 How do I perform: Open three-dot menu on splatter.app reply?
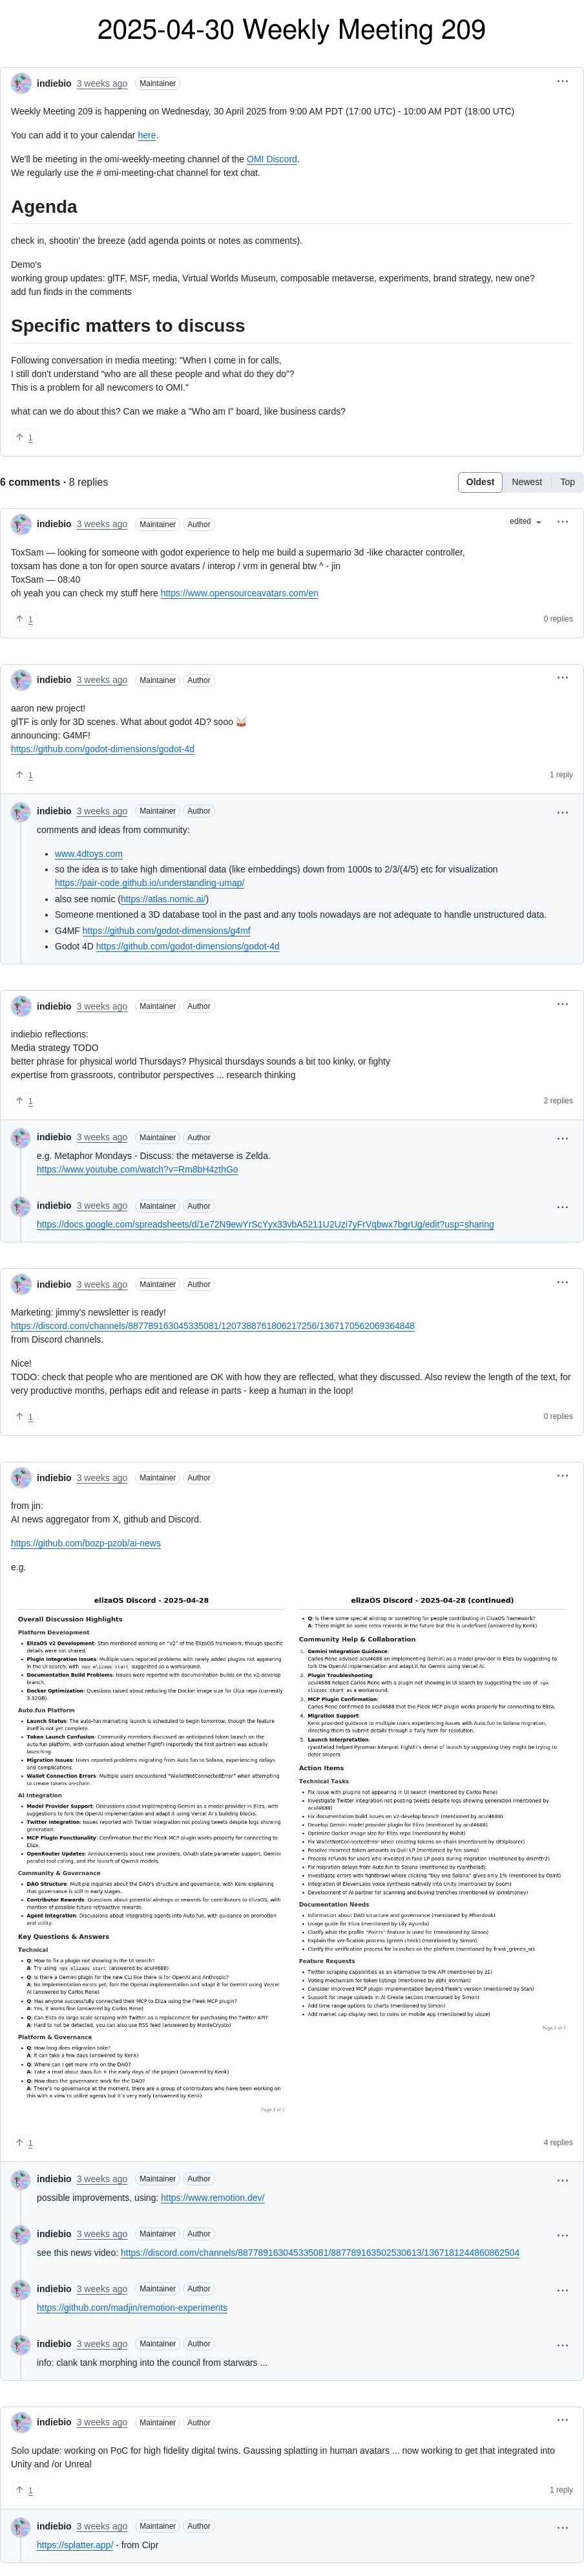(562, 2527)
